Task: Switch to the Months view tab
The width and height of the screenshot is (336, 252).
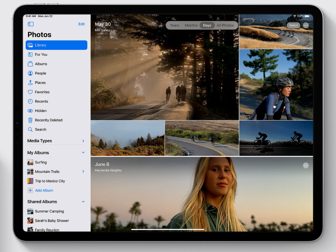Action: click(191, 25)
